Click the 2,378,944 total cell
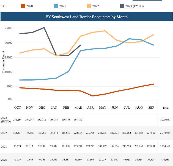This screenshot has height=166, width=173. 165,133
